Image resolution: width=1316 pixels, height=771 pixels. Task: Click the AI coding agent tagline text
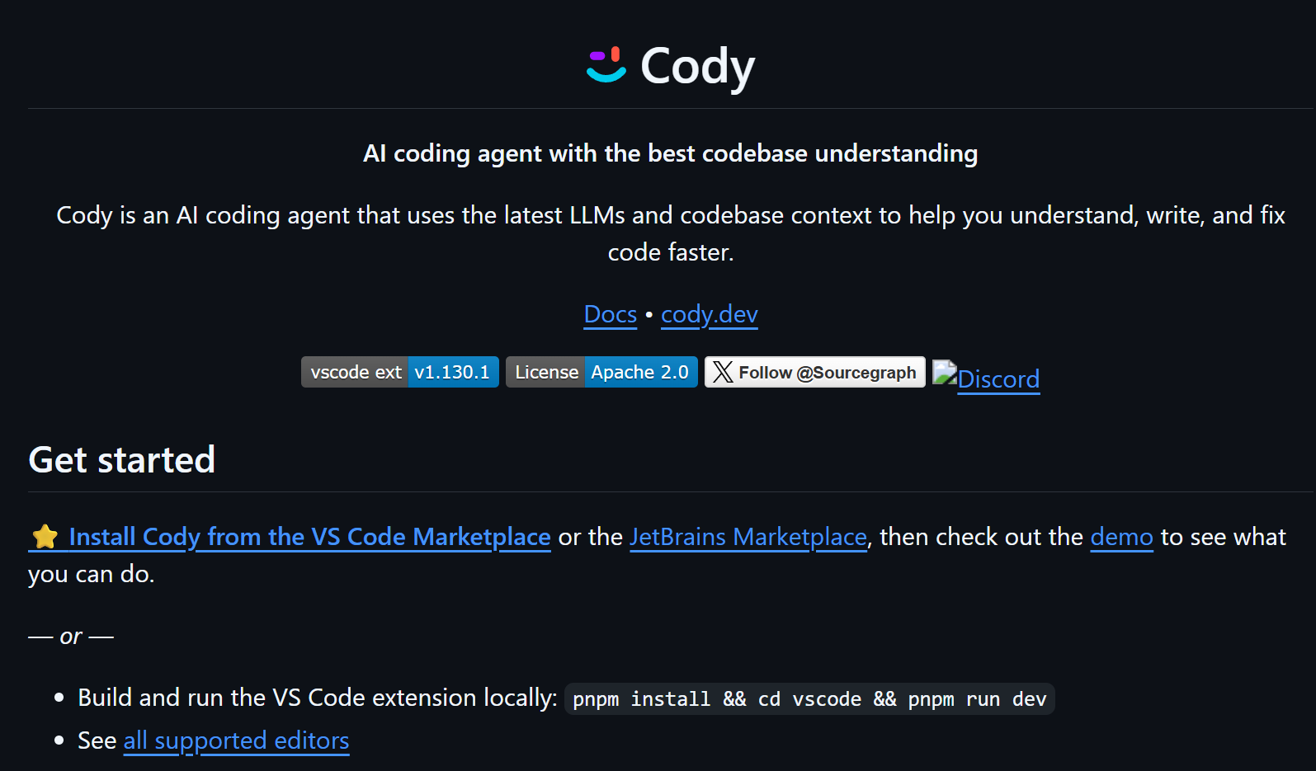click(671, 153)
